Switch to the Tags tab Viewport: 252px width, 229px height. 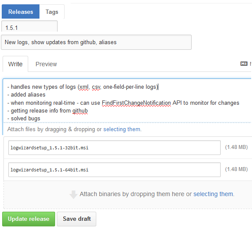(52, 12)
